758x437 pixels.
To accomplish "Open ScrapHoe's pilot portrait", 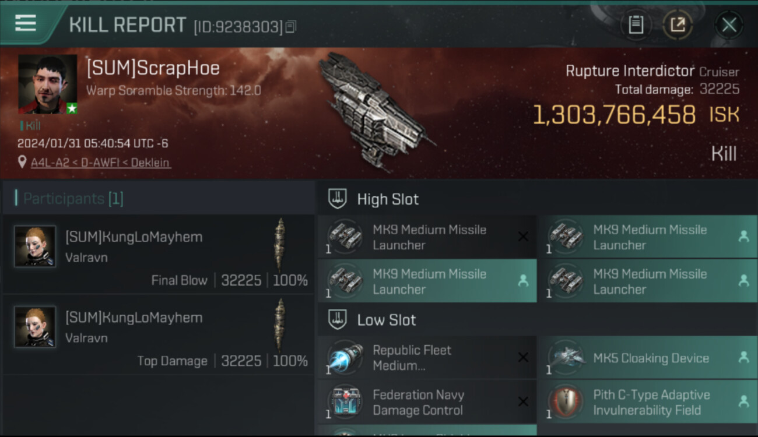I will (x=47, y=84).
